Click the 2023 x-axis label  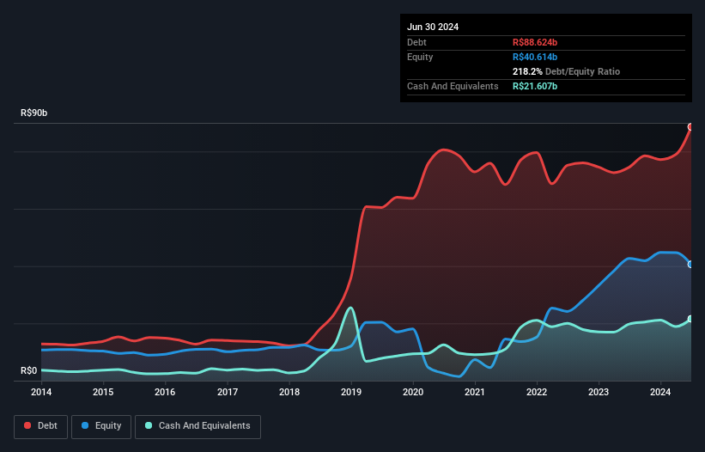click(x=599, y=392)
